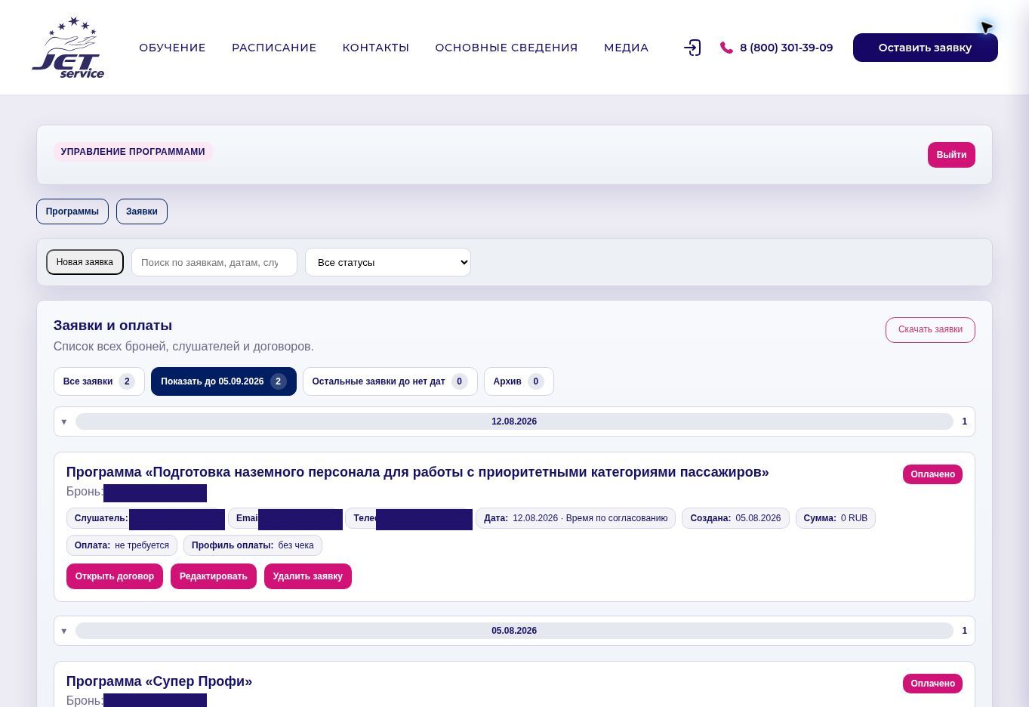
Task: Click the Программа «Супер Профи» title
Action: 159,681
